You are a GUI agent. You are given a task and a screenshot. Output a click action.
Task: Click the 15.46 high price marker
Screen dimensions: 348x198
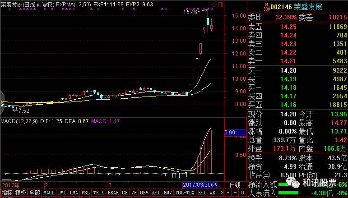click(x=190, y=12)
